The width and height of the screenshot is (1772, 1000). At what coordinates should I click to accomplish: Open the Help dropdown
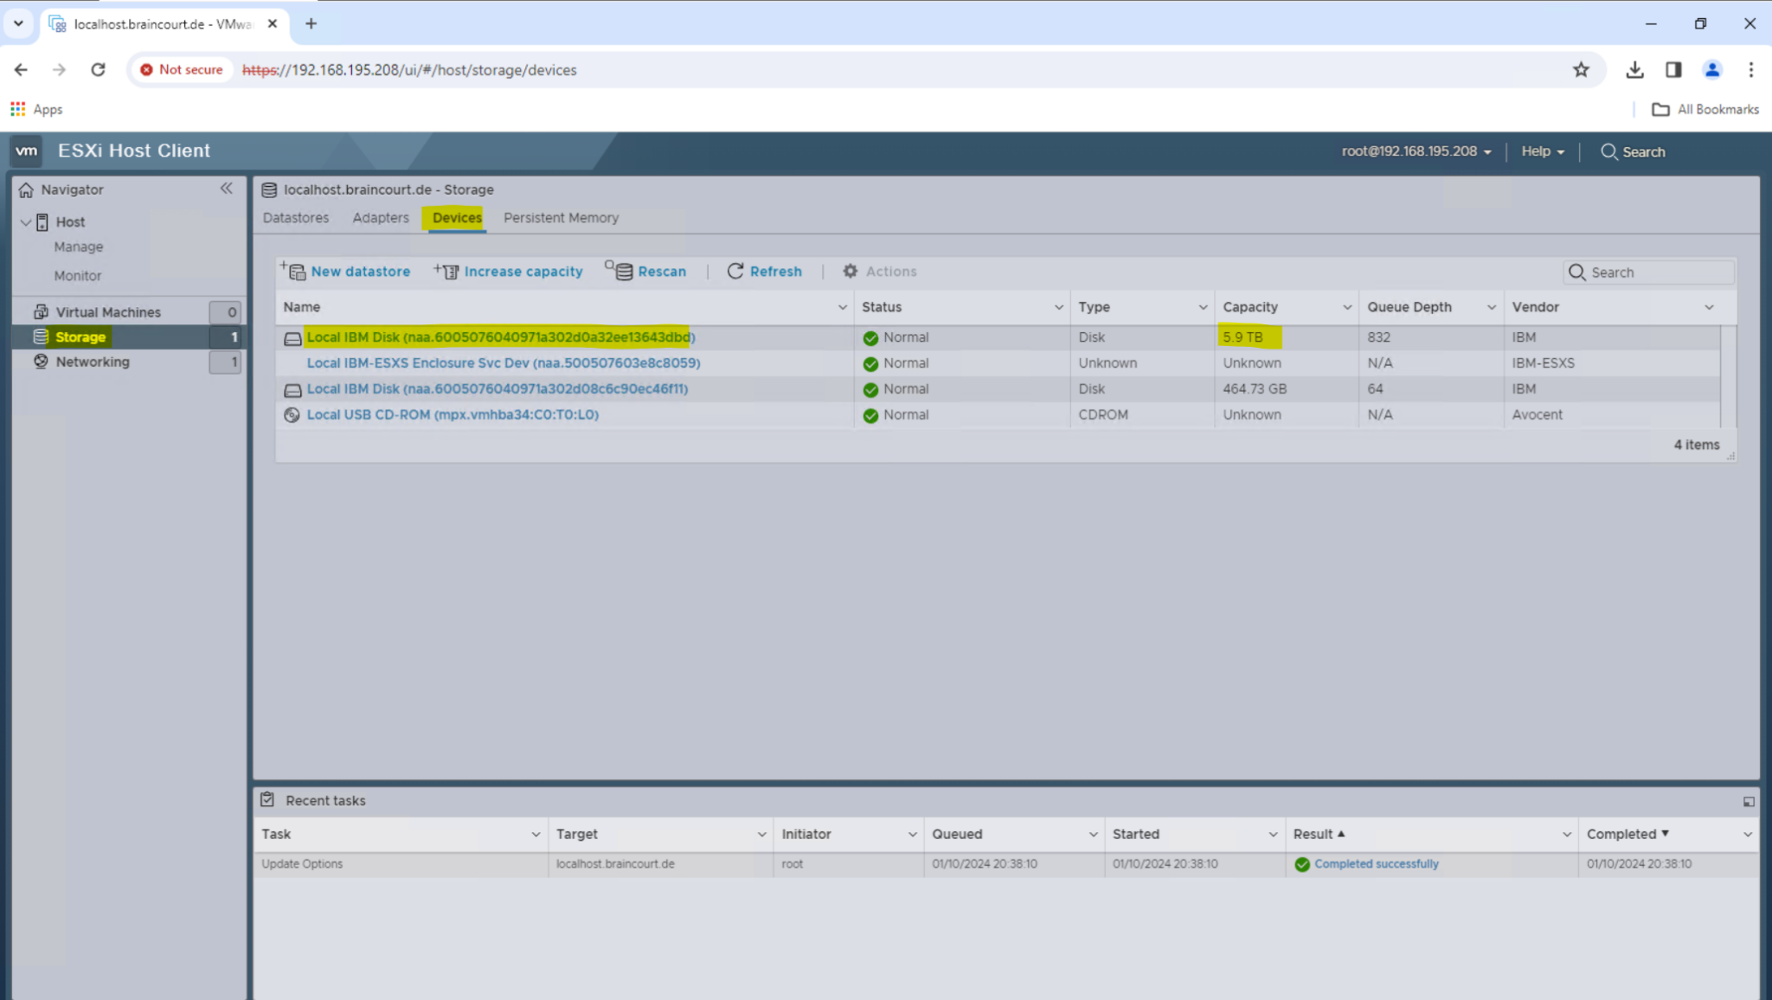[1541, 151]
